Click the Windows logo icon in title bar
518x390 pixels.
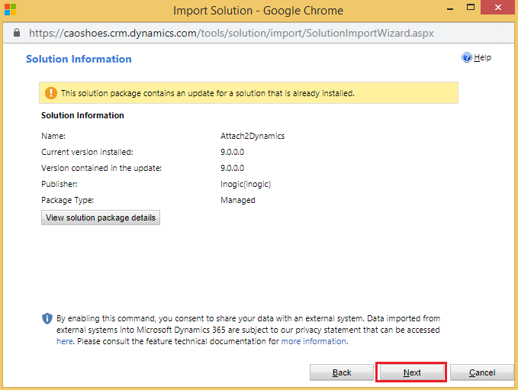[x=10, y=10]
